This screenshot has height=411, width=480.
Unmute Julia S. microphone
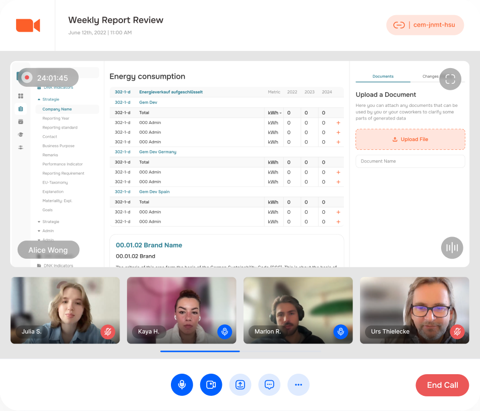pyautogui.click(x=107, y=331)
